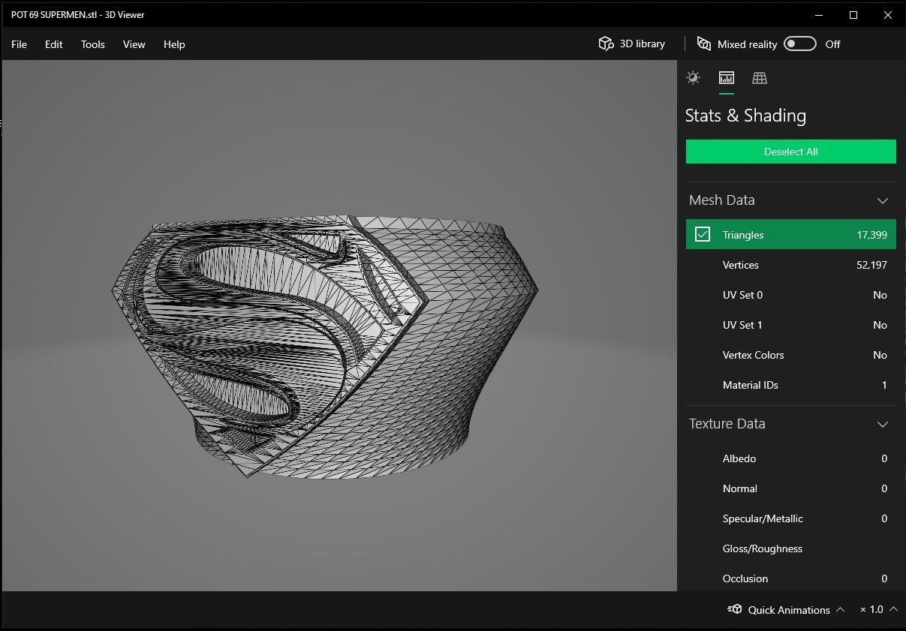Open the Grid & Views tab icon
This screenshot has height=631, width=906.
(760, 78)
